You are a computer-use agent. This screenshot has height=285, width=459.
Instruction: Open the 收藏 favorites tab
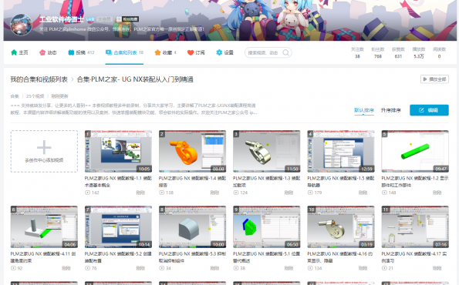[165, 52]
